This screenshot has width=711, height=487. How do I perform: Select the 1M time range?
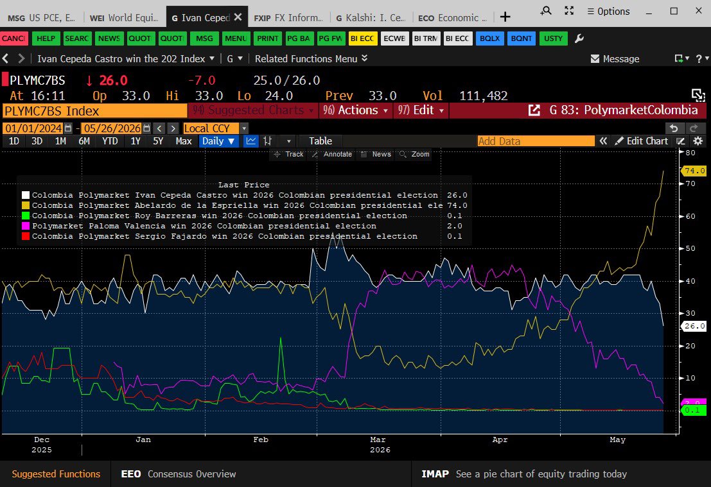tap(60, 141)
